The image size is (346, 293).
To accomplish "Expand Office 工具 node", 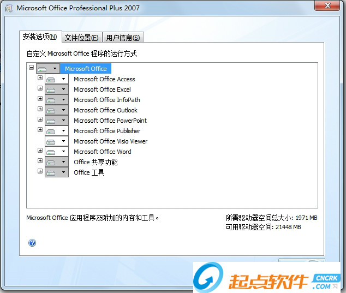I will coord(40,171).
